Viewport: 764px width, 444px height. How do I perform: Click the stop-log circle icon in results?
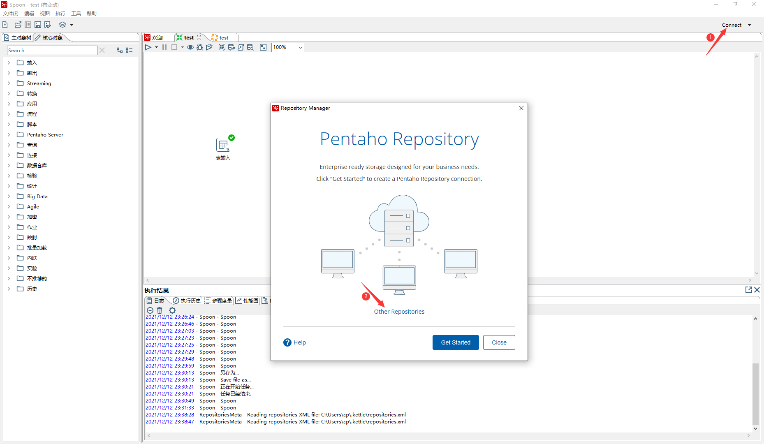click(150, 310)
